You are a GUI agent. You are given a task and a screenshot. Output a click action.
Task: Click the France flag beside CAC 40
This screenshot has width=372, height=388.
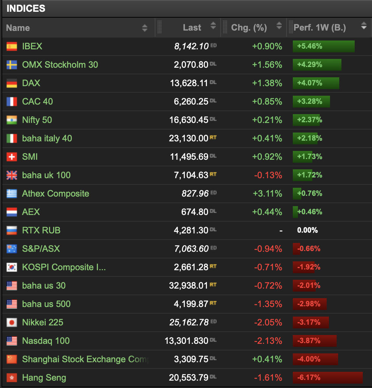tap(12, 102)
